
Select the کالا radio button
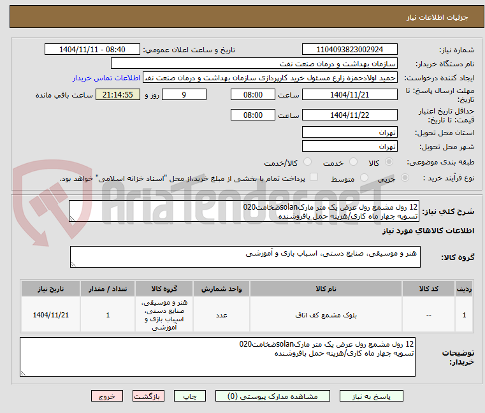tap(389, 162)
